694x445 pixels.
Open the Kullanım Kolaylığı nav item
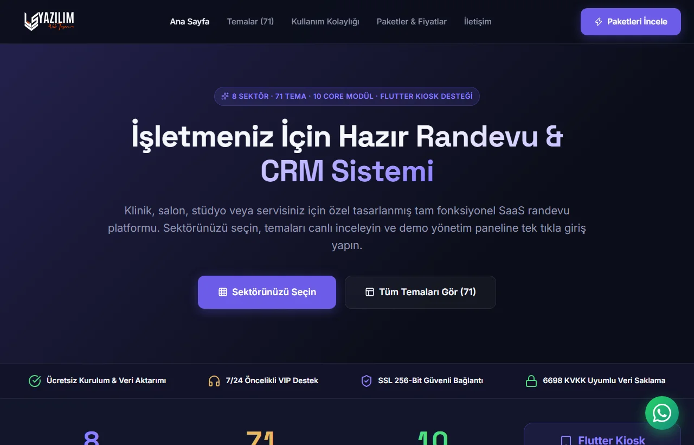[325, 22]
